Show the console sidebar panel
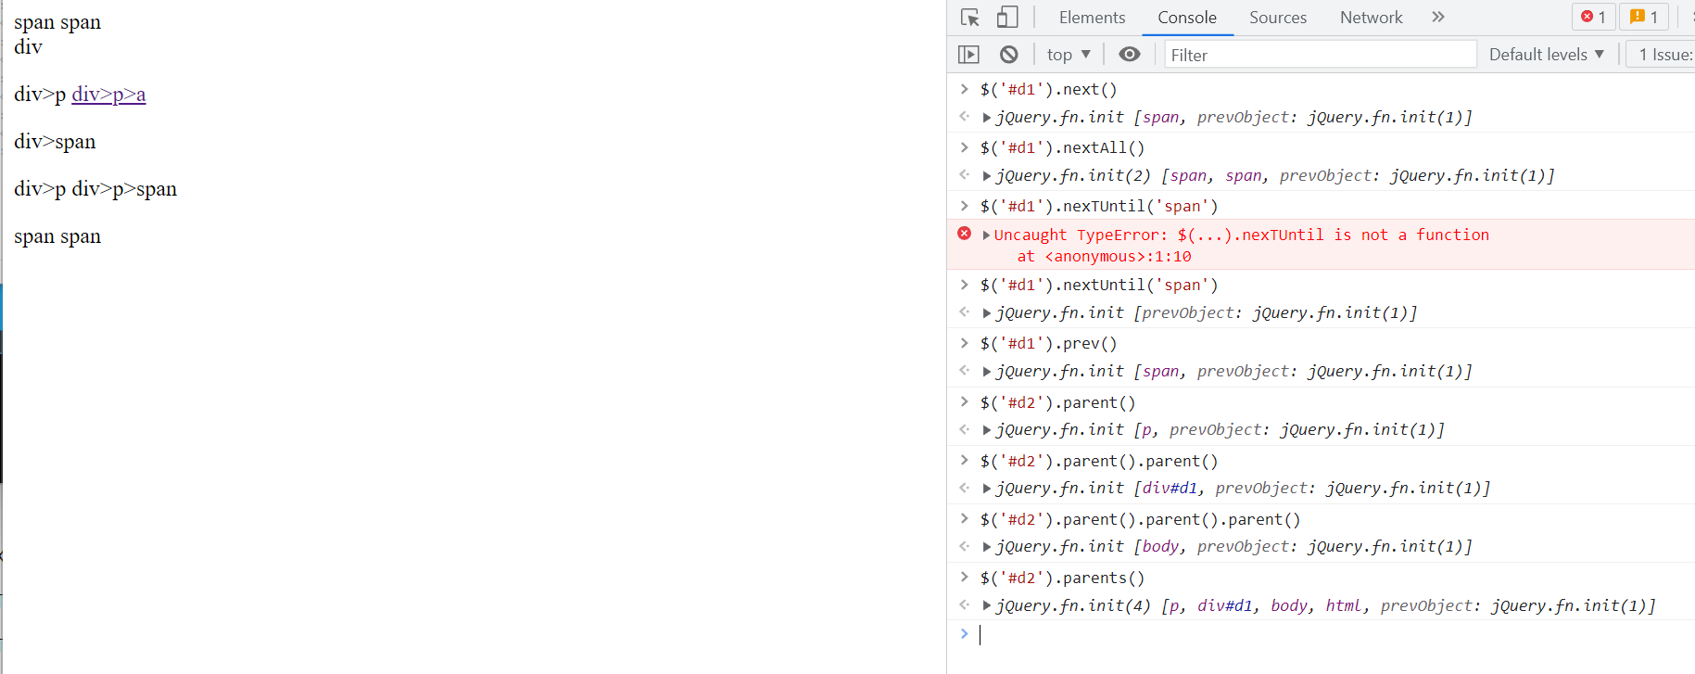The height and width of the screenshot is (674, 1695). point(968,55)
